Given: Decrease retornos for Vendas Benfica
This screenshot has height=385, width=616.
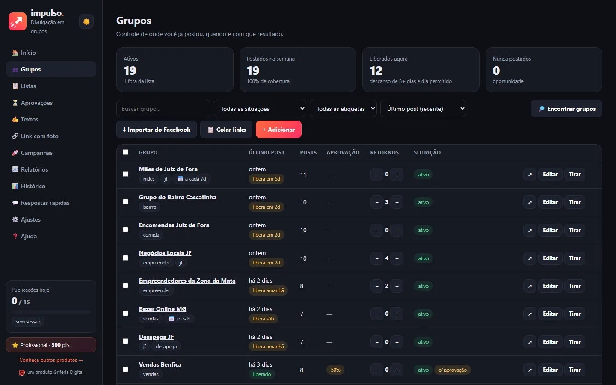Looking at the screenshot, I should click(x=377, y=370).
